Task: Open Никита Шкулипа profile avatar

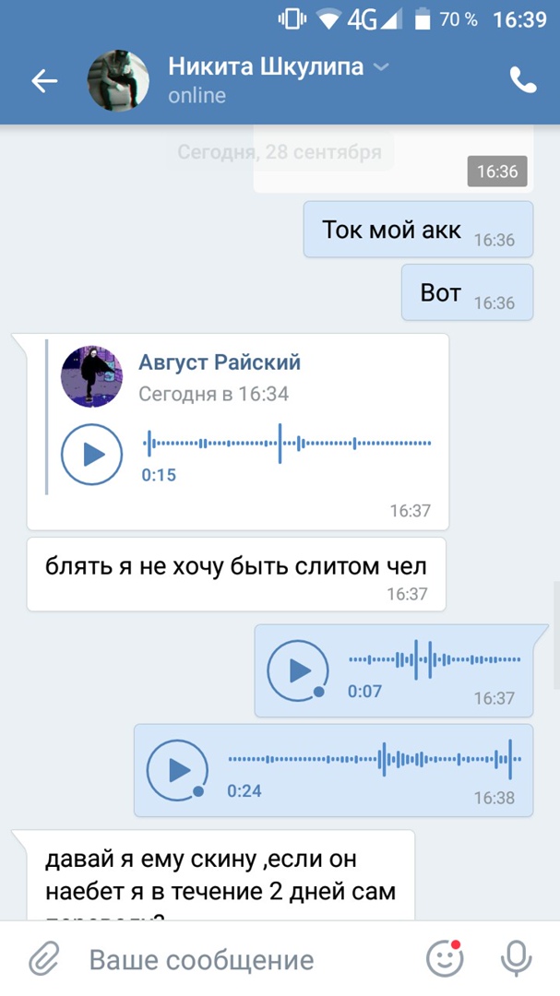Action: (x=118, y=80)
